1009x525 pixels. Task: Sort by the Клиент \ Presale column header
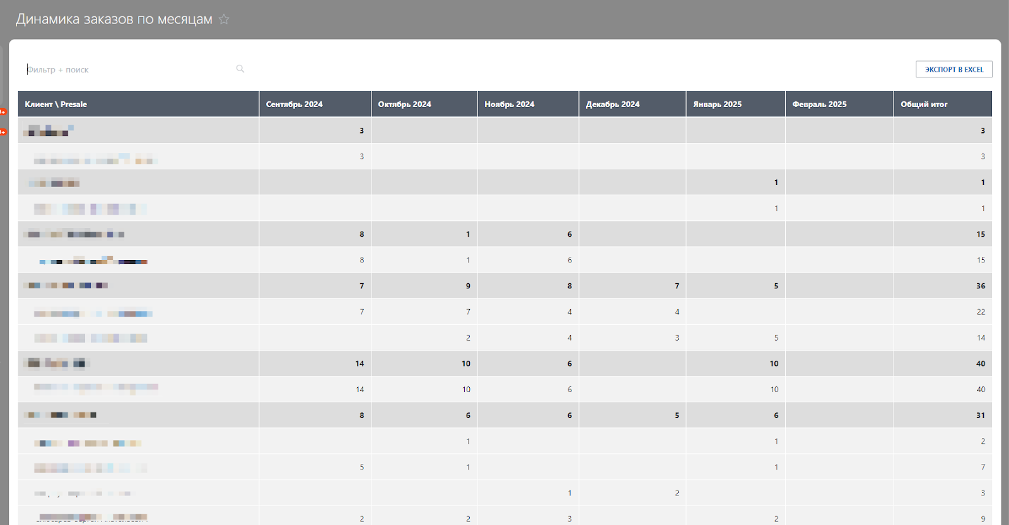coord(56,104)
